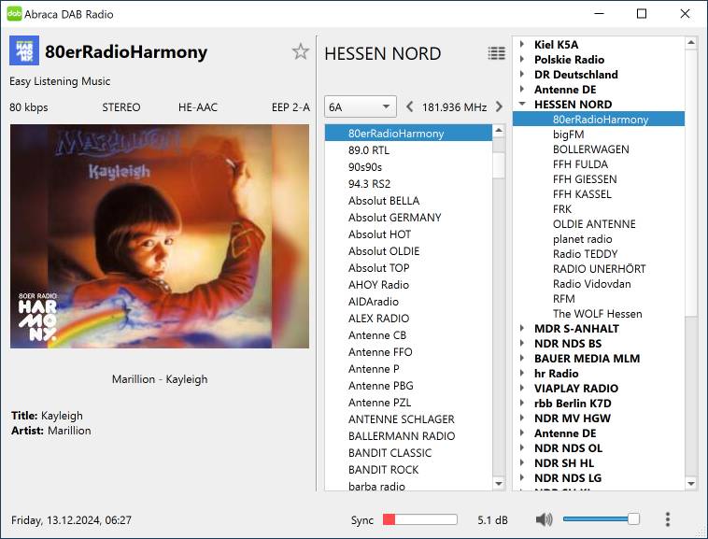Open the 6A channel dropdown
The image size is (708, 539).
361,107
